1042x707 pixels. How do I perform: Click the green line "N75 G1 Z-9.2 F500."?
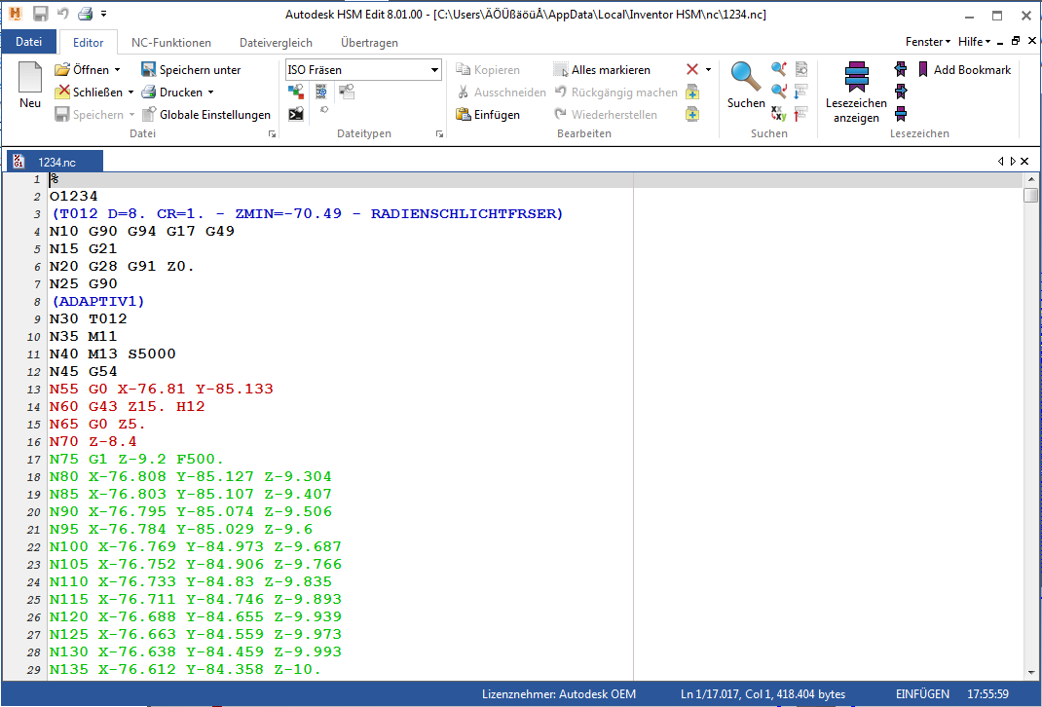[x=136, y=459]
